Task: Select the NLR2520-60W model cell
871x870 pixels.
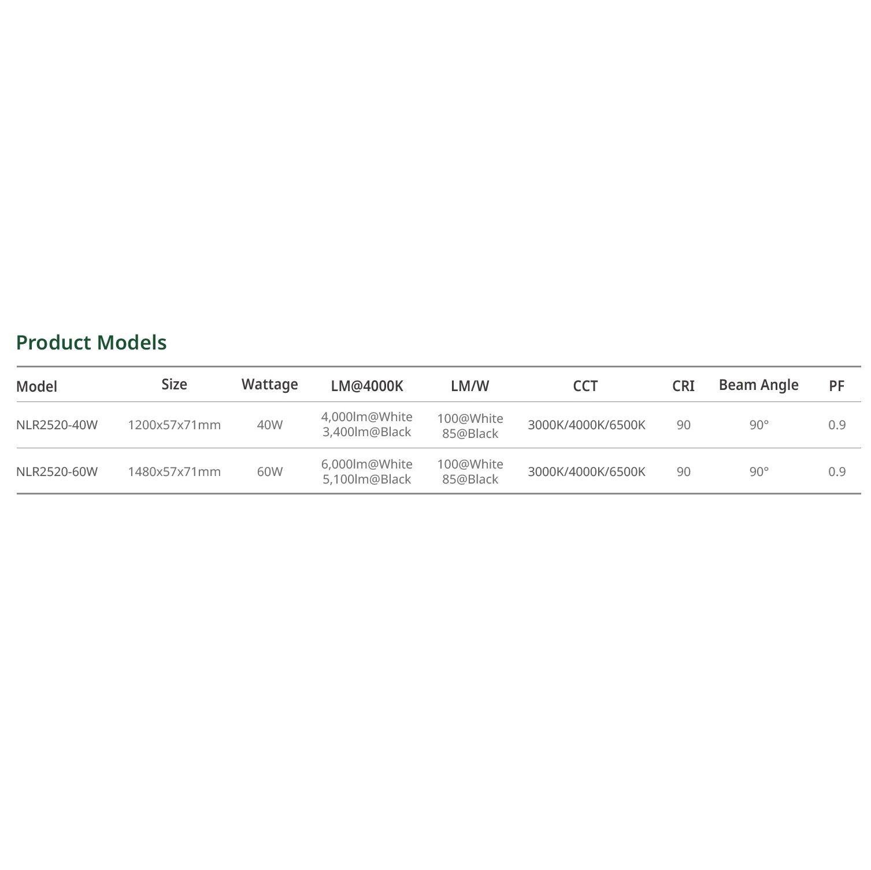Action: point(57,472)
